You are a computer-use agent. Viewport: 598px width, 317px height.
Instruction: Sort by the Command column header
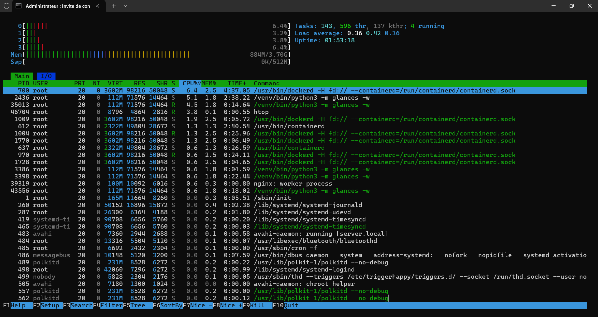[x=267, y=83]
